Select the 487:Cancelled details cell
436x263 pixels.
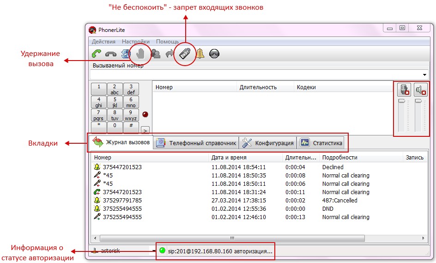coord(340,201)
